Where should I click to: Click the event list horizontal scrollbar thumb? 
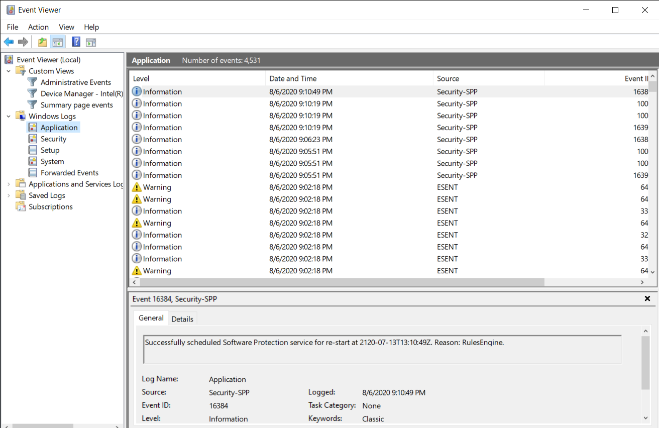(x=342, y=282)
